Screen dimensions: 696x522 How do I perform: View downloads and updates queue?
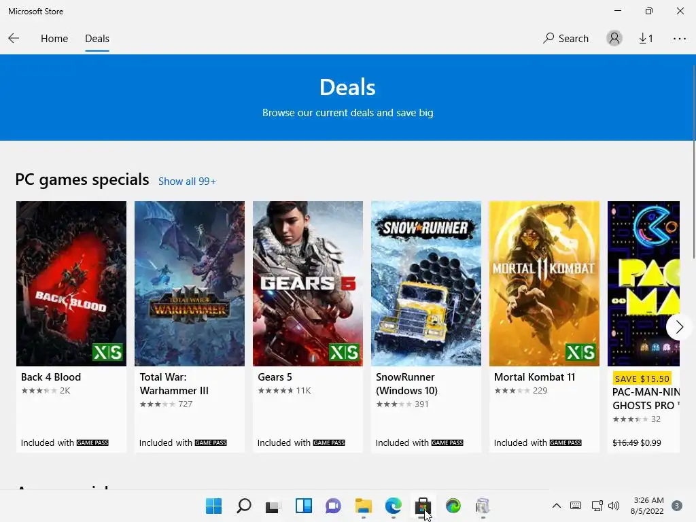(x=646, y=39)
